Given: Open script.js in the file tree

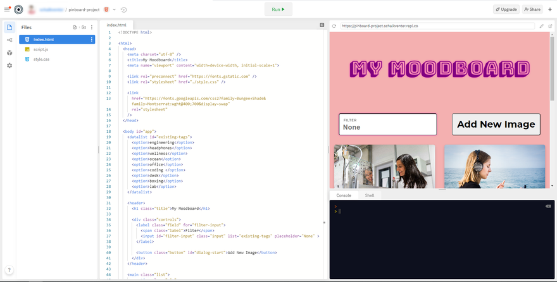Looking at the screenshot, I should click(41, 49).
